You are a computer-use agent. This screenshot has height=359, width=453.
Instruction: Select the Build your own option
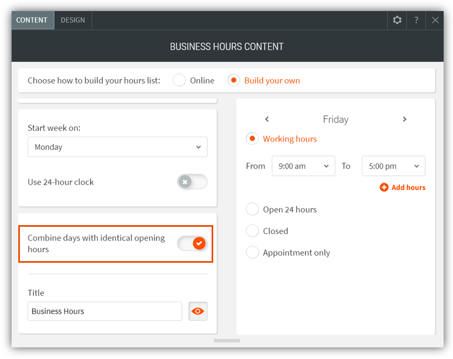coord(234,80)
